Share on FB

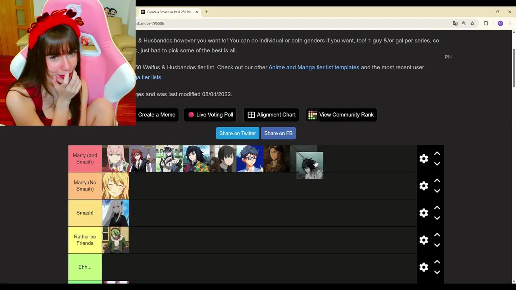point(278,133)
